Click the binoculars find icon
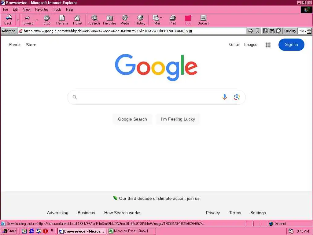 (272, 31)
